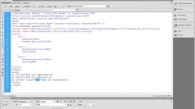
Task: Open the Properties panel options menu
Action: coord(171,98)
